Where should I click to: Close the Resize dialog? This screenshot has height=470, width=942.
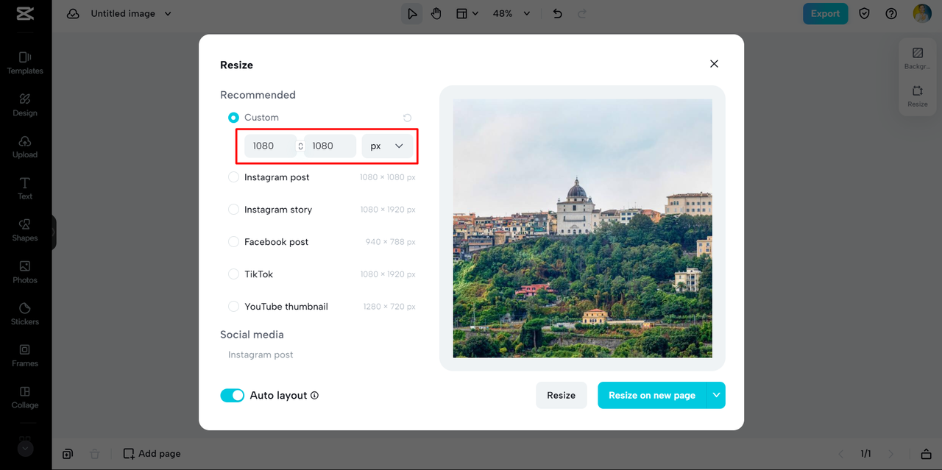click(714, 64)
